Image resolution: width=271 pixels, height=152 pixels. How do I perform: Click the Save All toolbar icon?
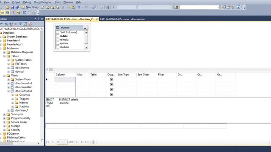click(x=17, y=7)
